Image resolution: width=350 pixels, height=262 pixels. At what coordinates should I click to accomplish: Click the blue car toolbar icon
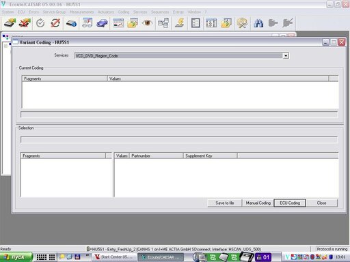click(x=102, y=23)
